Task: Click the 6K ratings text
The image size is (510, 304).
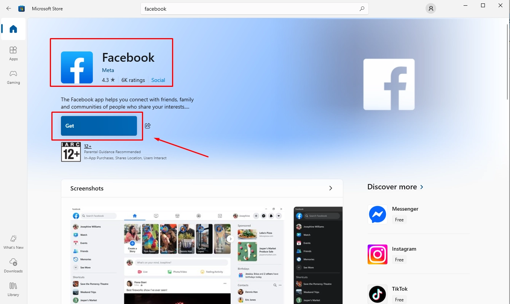Action: (133, 80)
